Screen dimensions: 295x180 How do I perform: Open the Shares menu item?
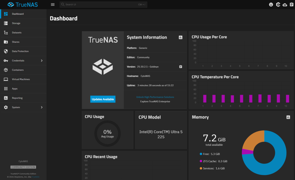23,42
